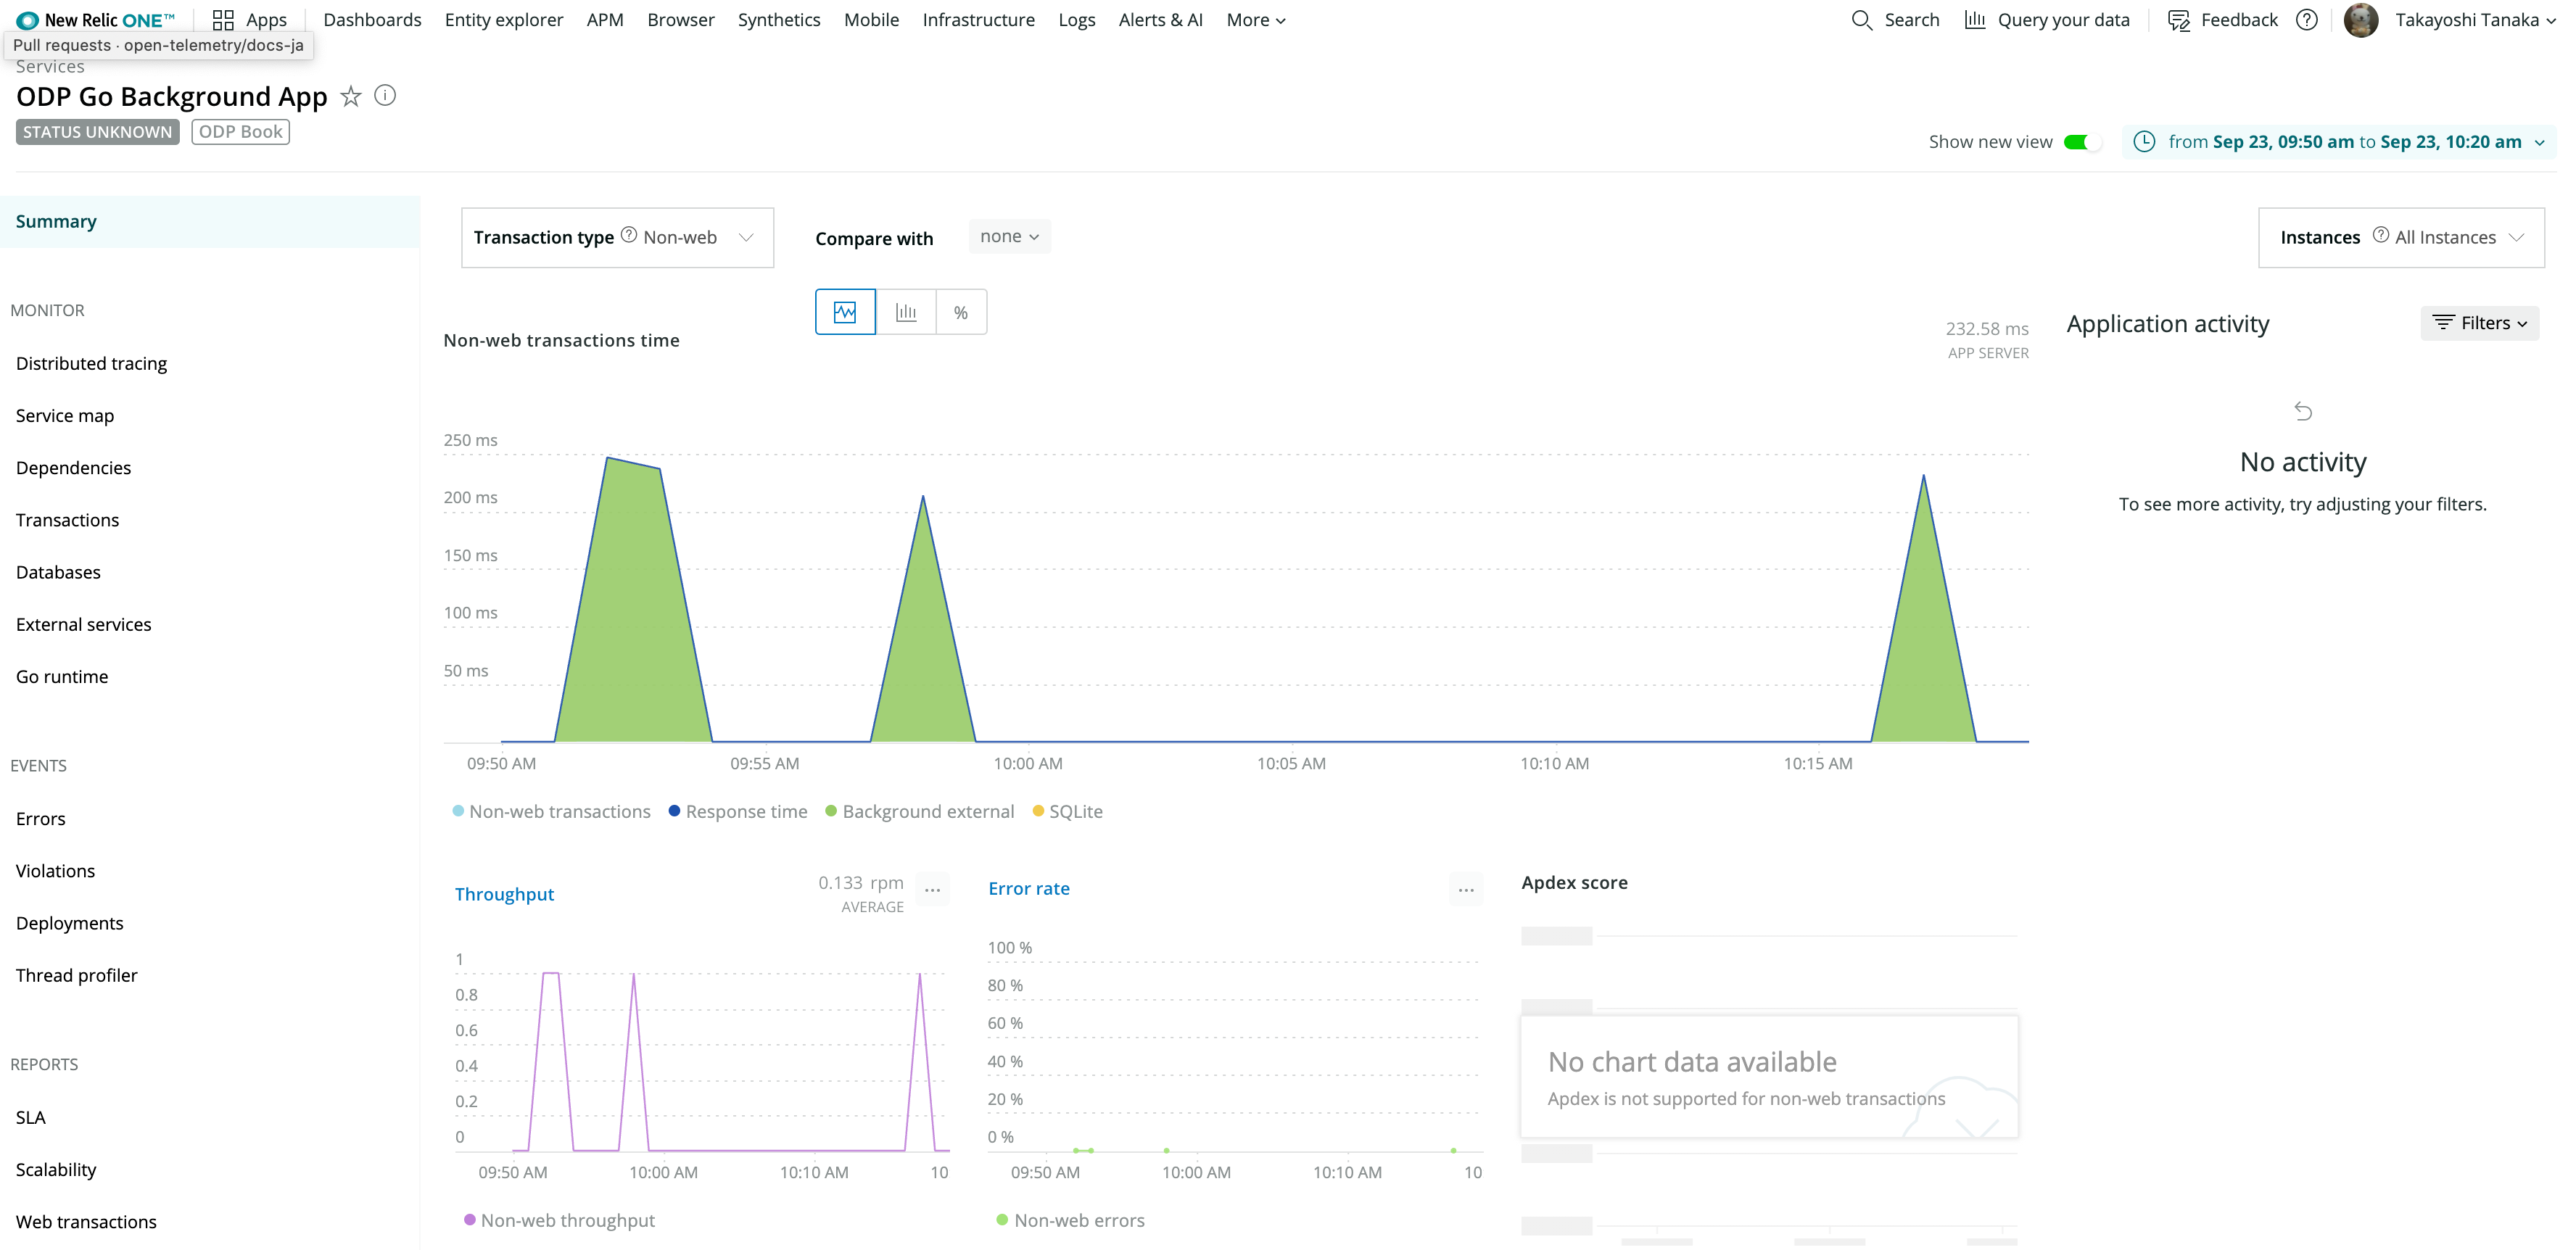Open Compare with none dropdown
The image size is (2576, 1250).
coord(1009,236)
